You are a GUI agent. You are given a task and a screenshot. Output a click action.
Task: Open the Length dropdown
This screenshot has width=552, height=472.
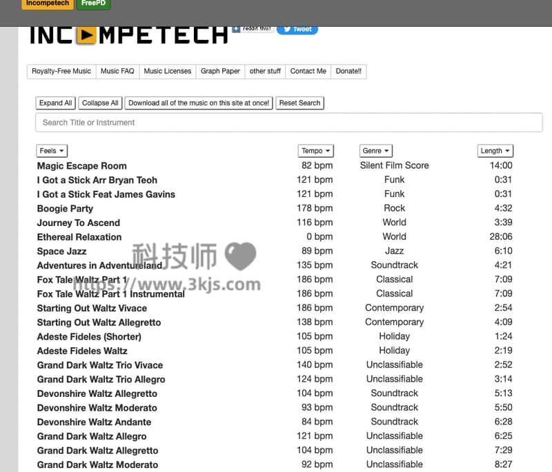coord(495,151)
